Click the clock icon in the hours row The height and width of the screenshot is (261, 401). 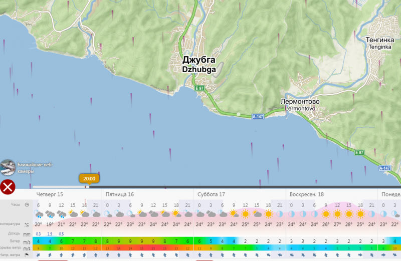pyautogui.click(x=27, y=205)
